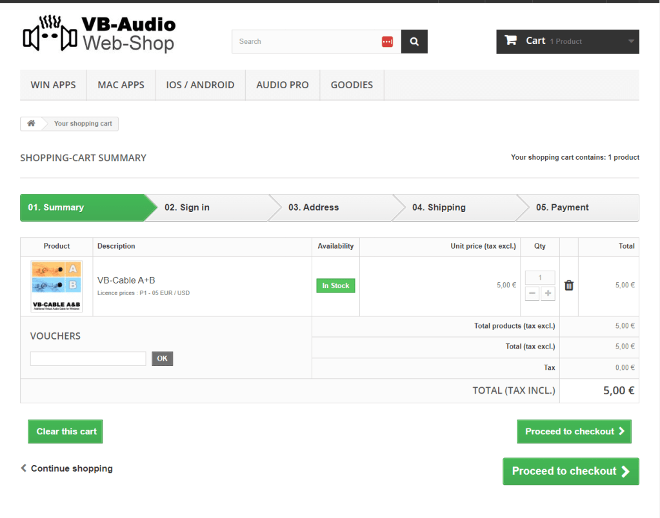Screen dimensions: 660x518
Task: Click the Availability column header
Action: (335, 246)
